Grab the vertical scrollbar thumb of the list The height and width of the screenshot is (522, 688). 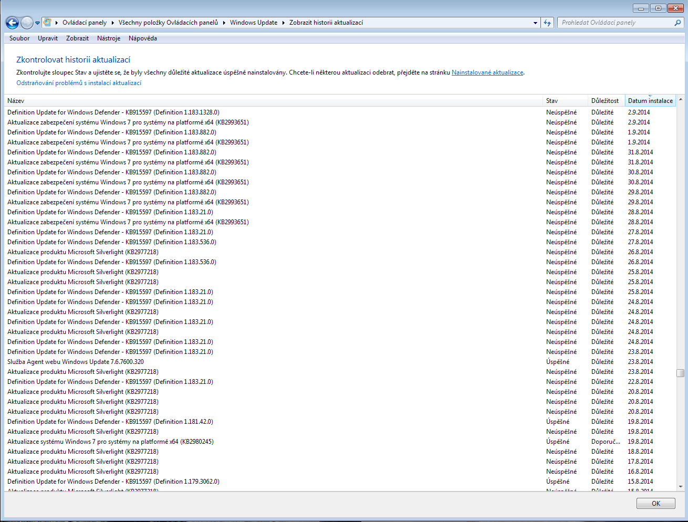(x=681, y=373)
